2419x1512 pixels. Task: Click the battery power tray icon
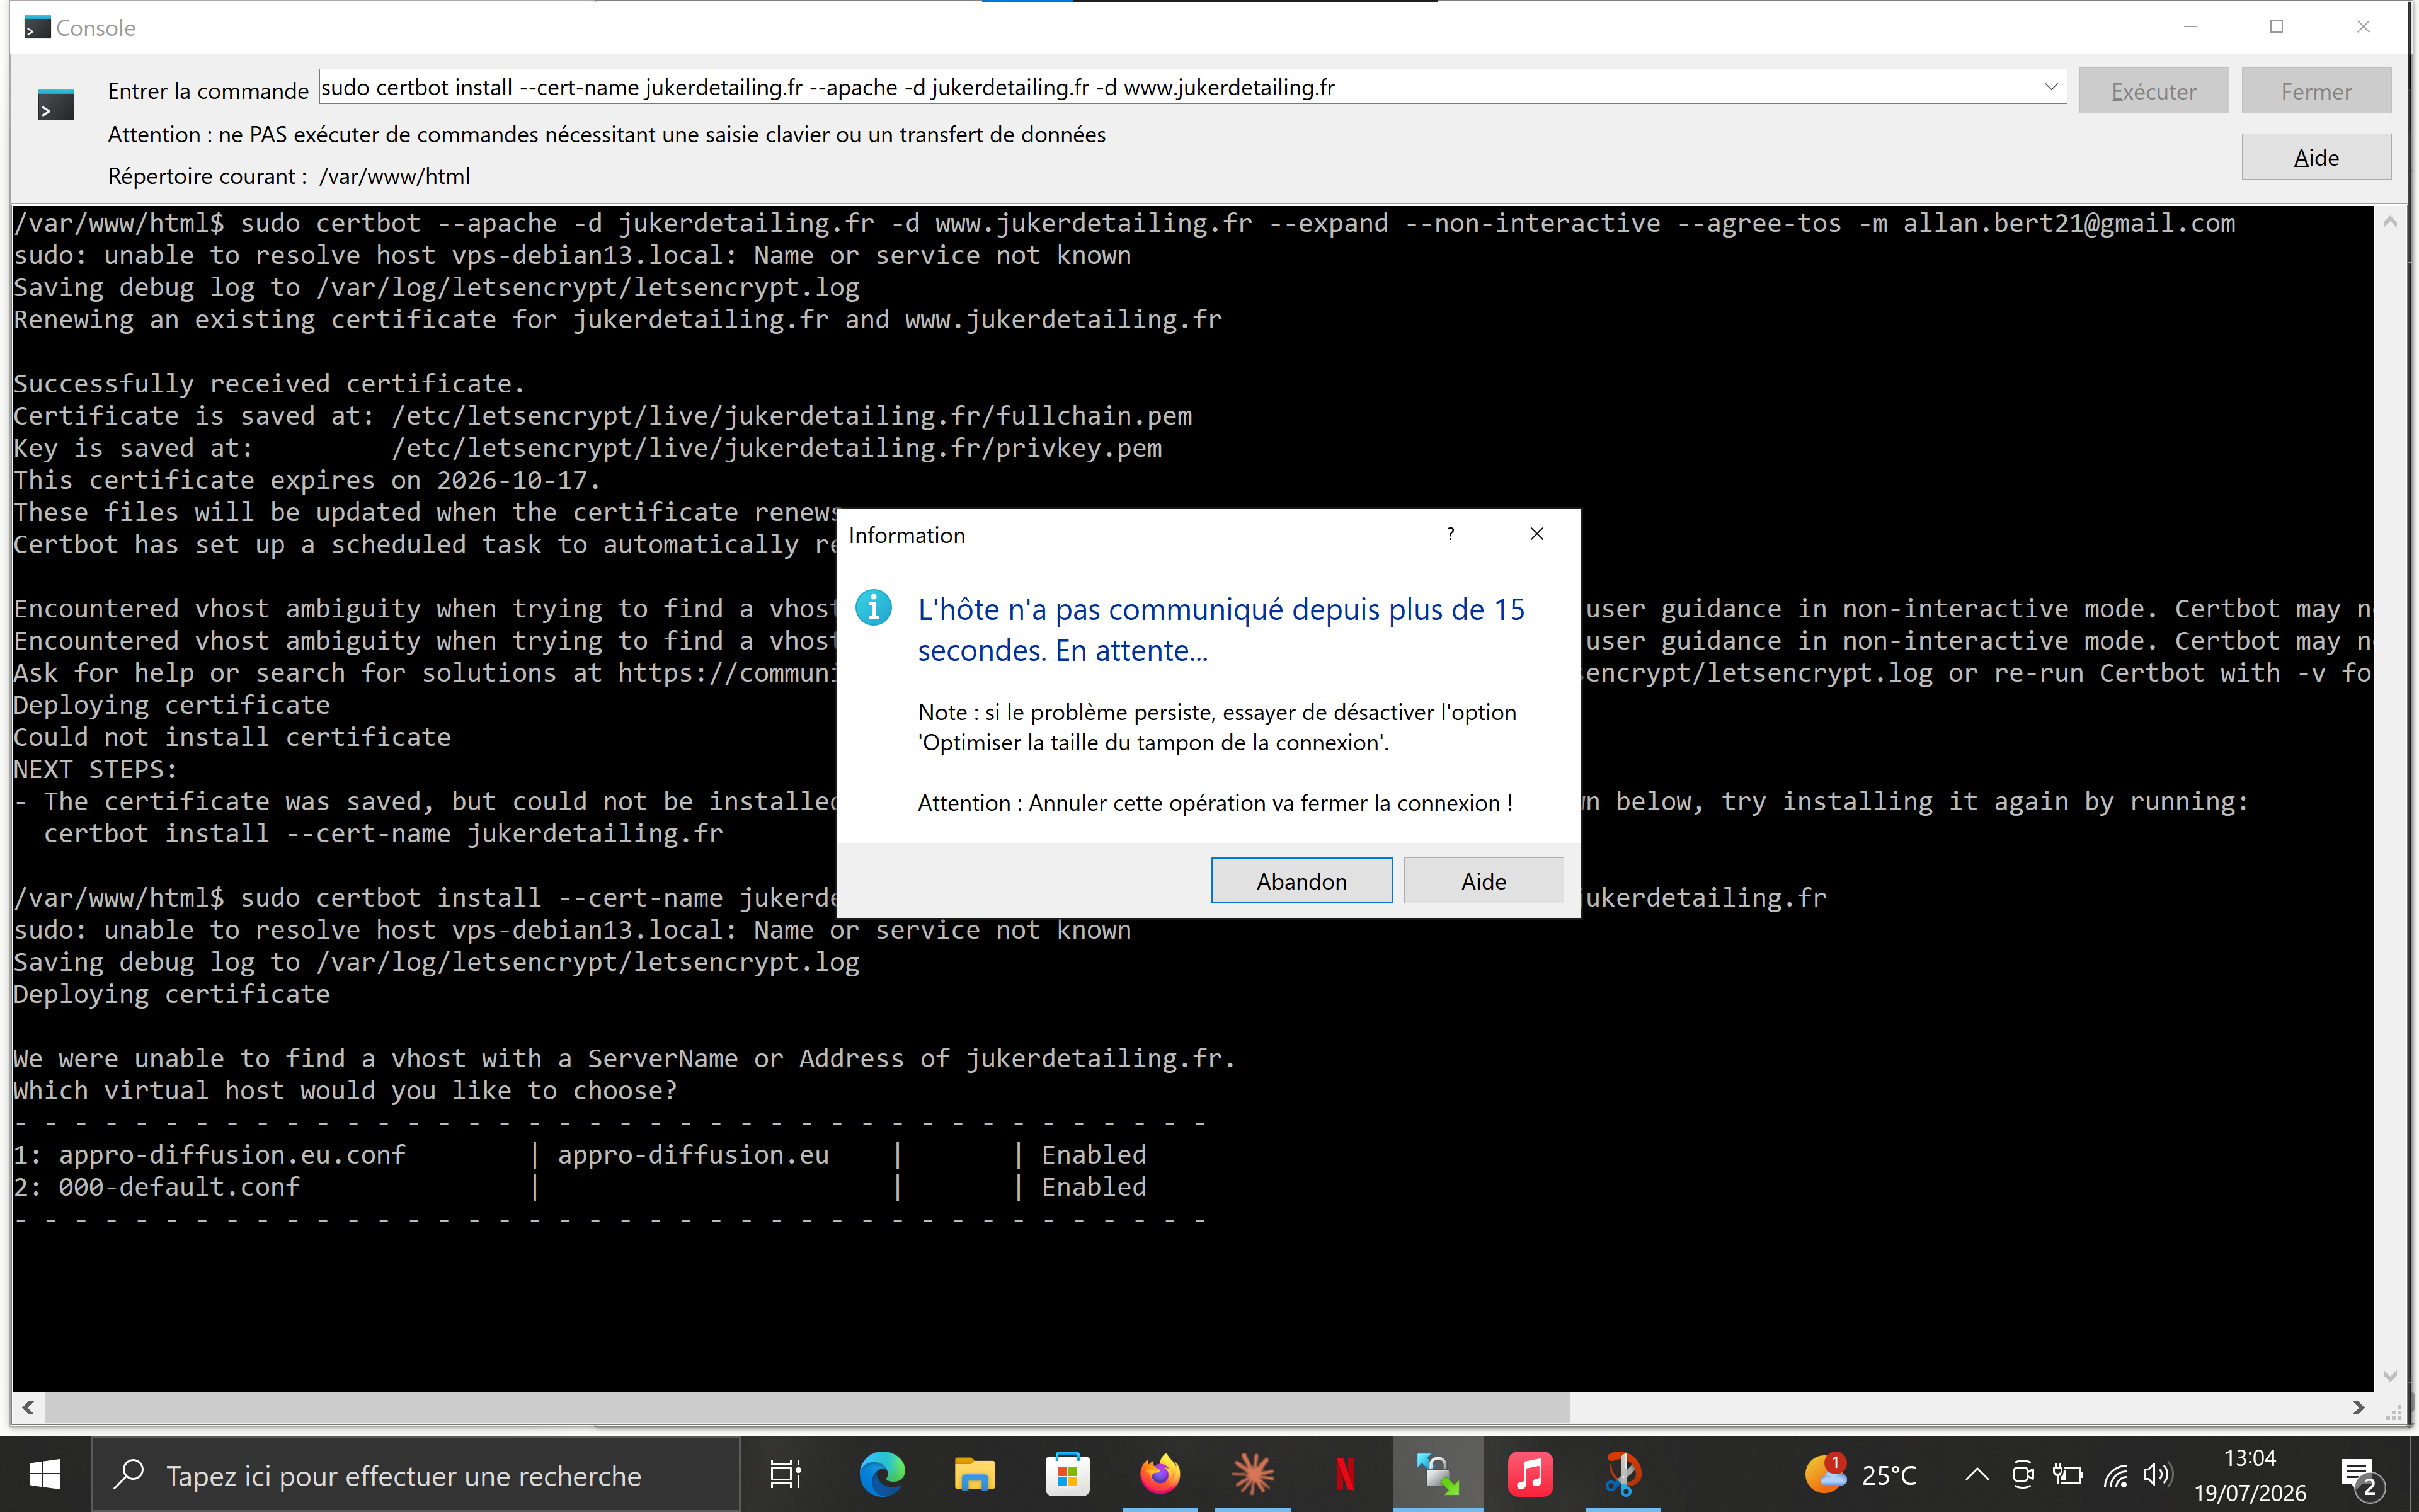click(2067, 1474)
